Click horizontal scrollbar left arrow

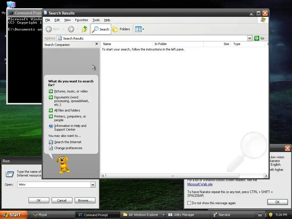pos(103,176)
